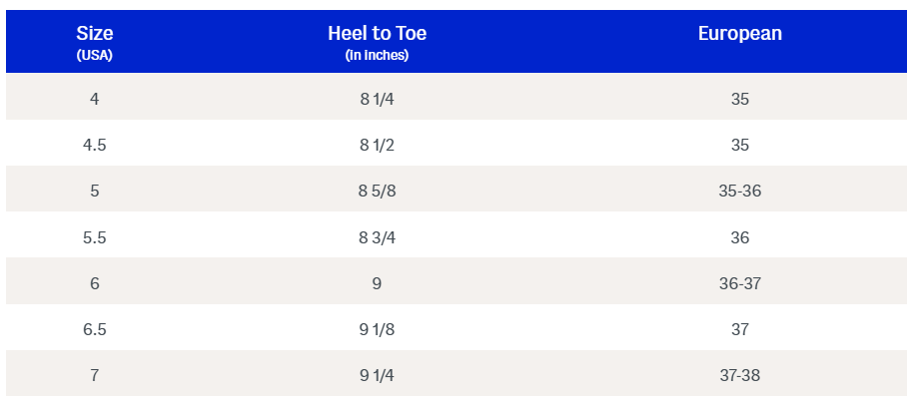Viewport: 907px width, 402px height.
Task: Select the 8 5/8 heel-to-toe value
Action: pos(377,191)
